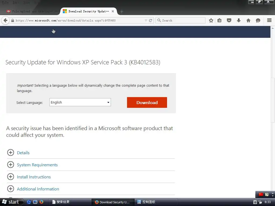Image resolution: width=275 pixels, height=206 pixels.
Task: Expand Install Instructions plus icon
Action: (x=10, y=177)
